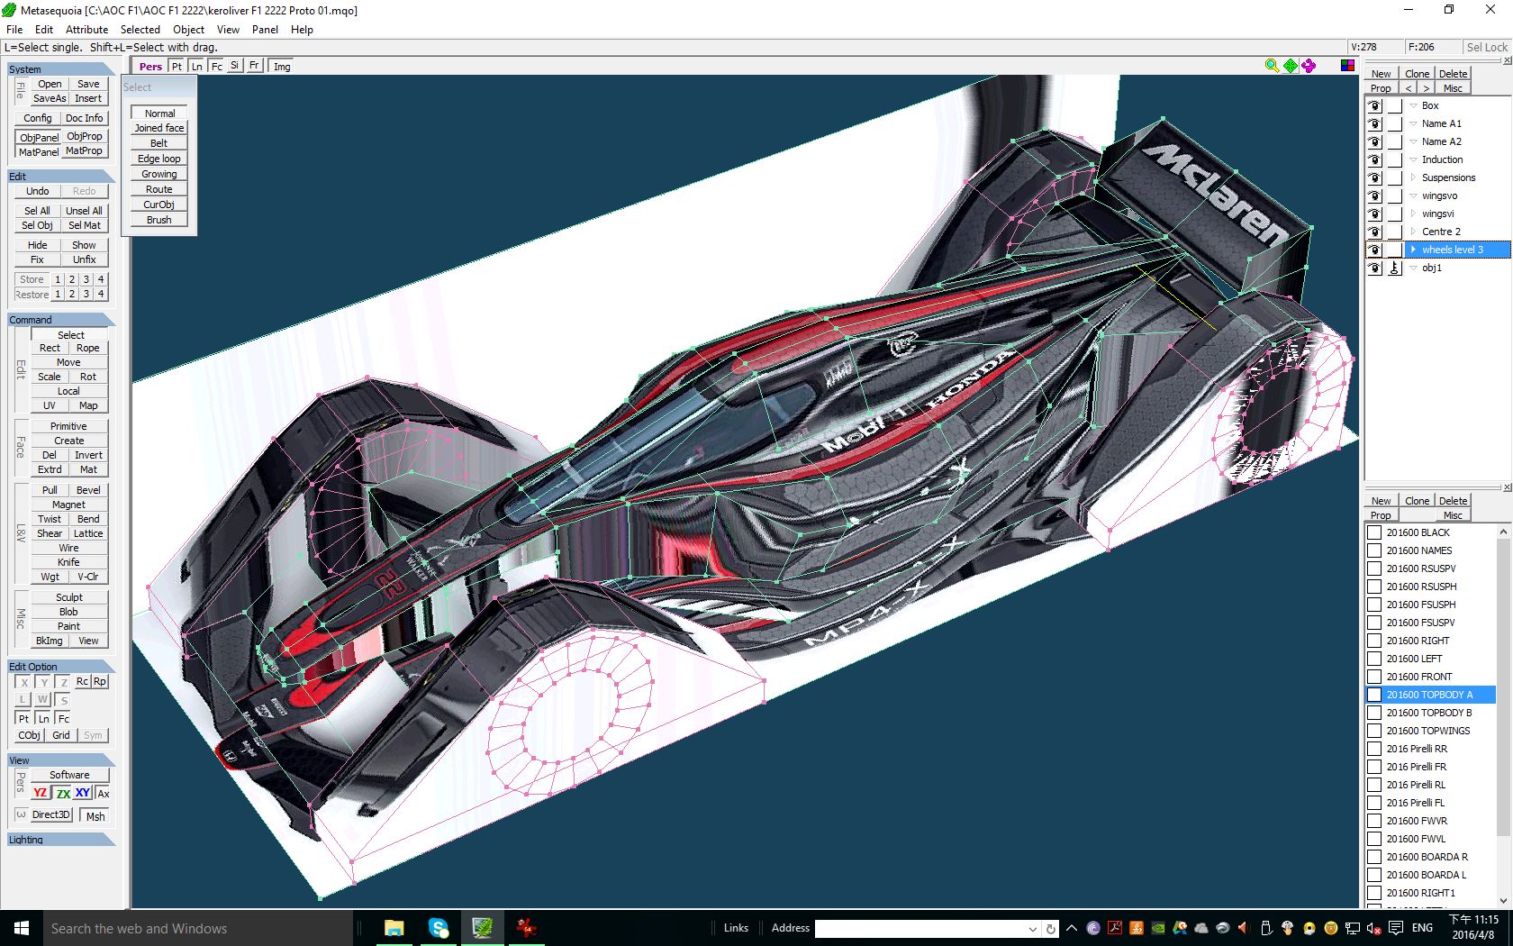The height and width of the screenshot is (946, 1513).
Task: Expand the Centre 2 object tree
Action: [x=1413, y=232]
